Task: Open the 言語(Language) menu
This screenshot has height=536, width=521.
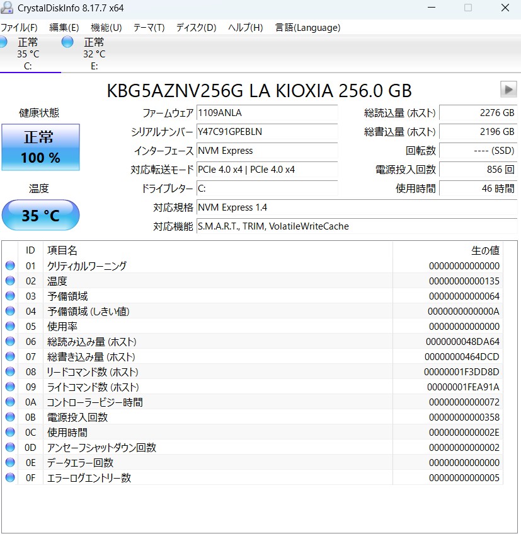Action: [307, 28]
